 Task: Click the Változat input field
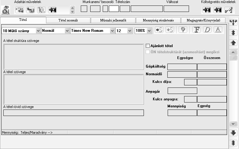(176, 9)
